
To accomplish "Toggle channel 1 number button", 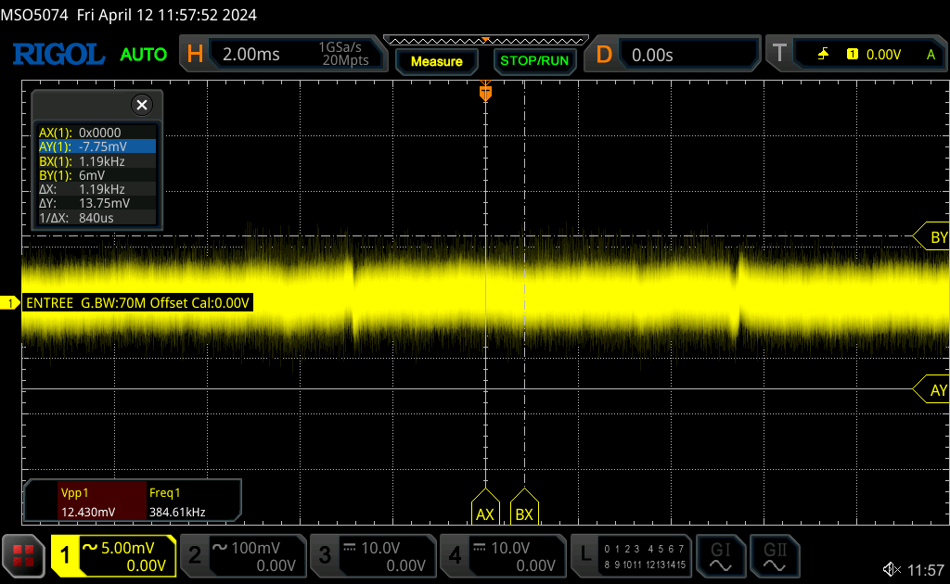I will point(66,555).
